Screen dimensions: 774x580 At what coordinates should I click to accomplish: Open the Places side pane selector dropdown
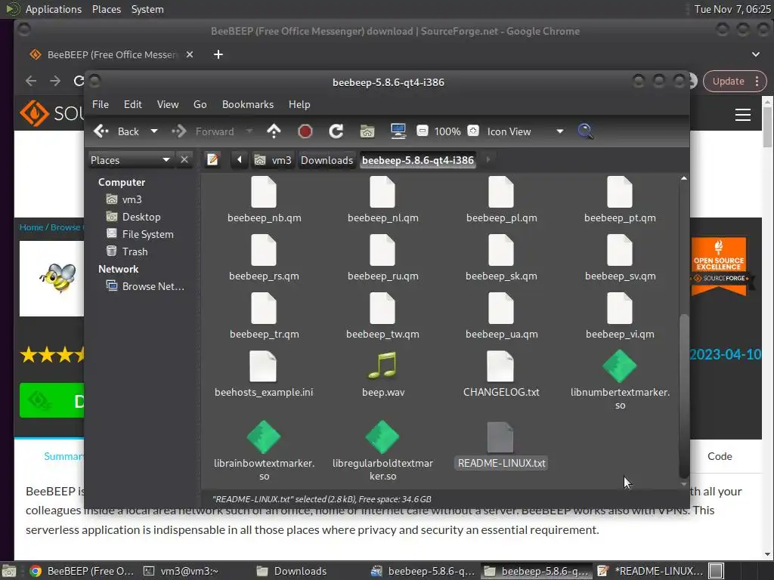pyautogui.click(x=130, y=160)
